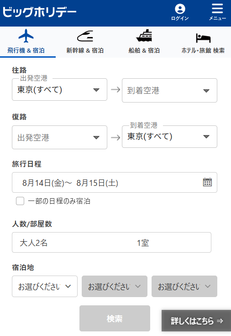
Task: Expand 往路 出発空港 dropdown showing 東京(すべて)
Action: [x=59, y=90]
